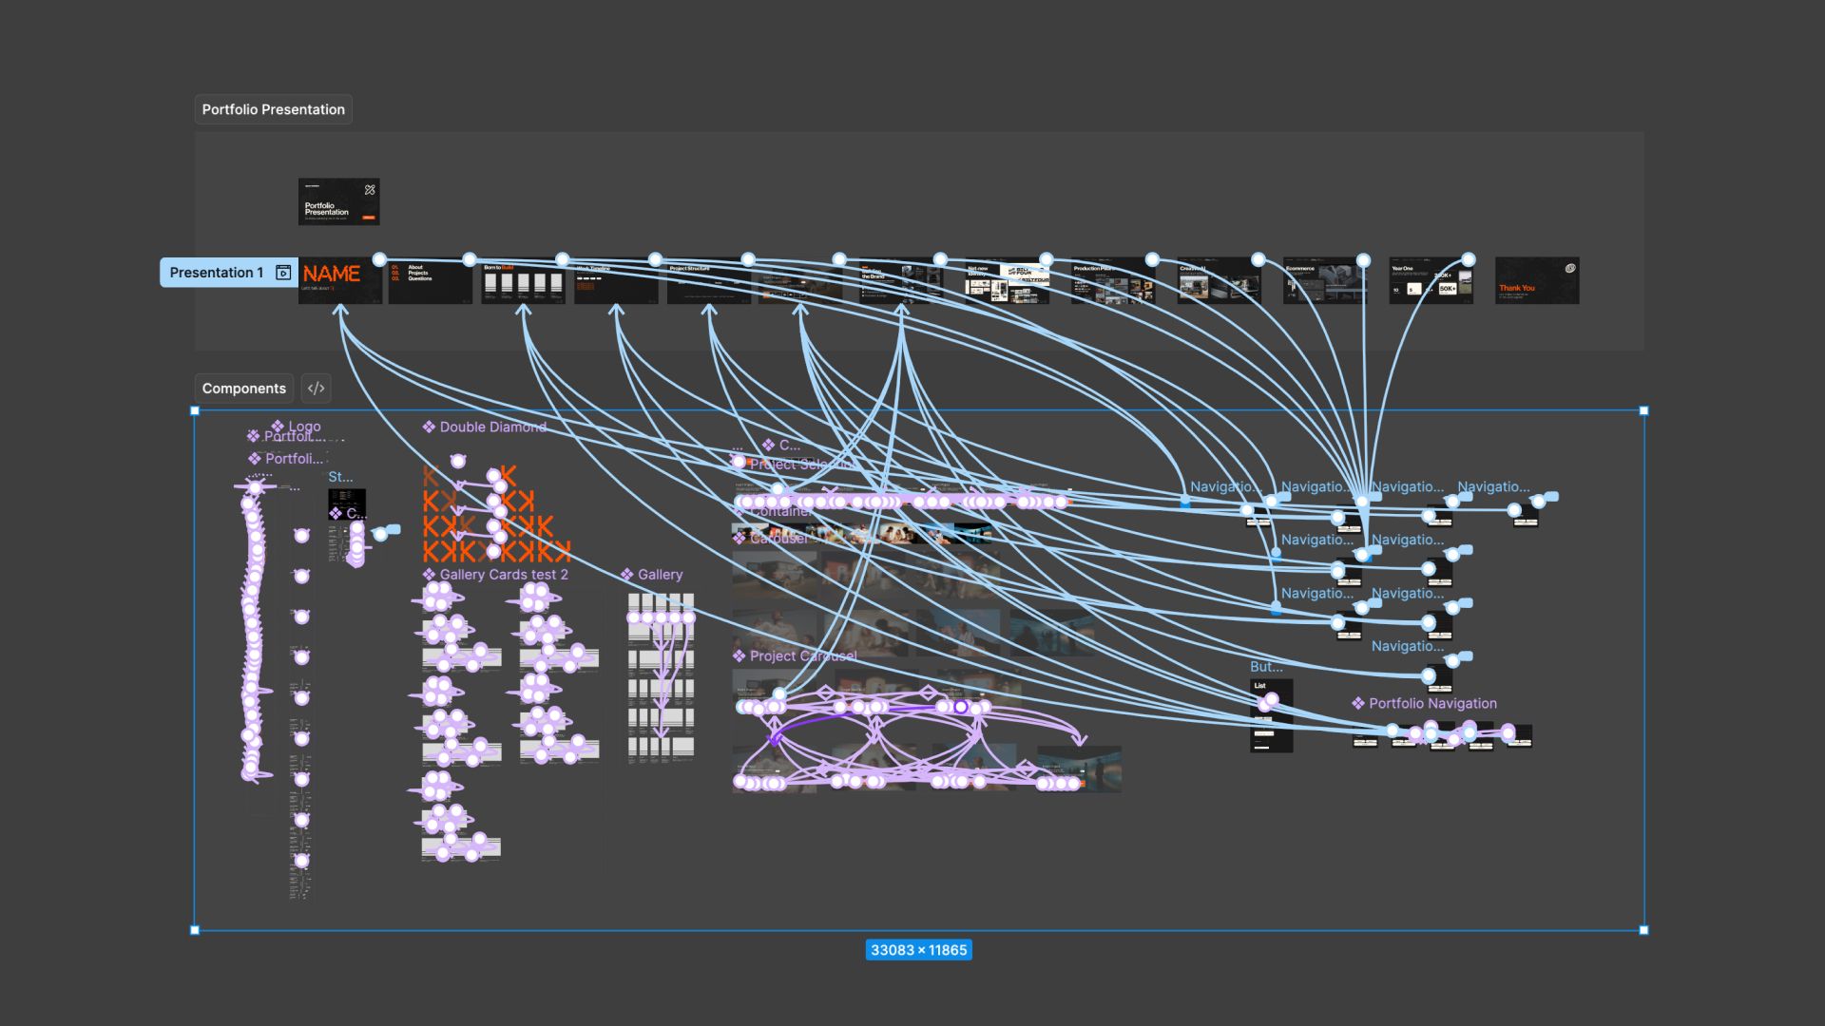Click the play icon in Presentation 1 flow badge
The width and height of the screenshot is (1825, 1026).
[283, 273]
